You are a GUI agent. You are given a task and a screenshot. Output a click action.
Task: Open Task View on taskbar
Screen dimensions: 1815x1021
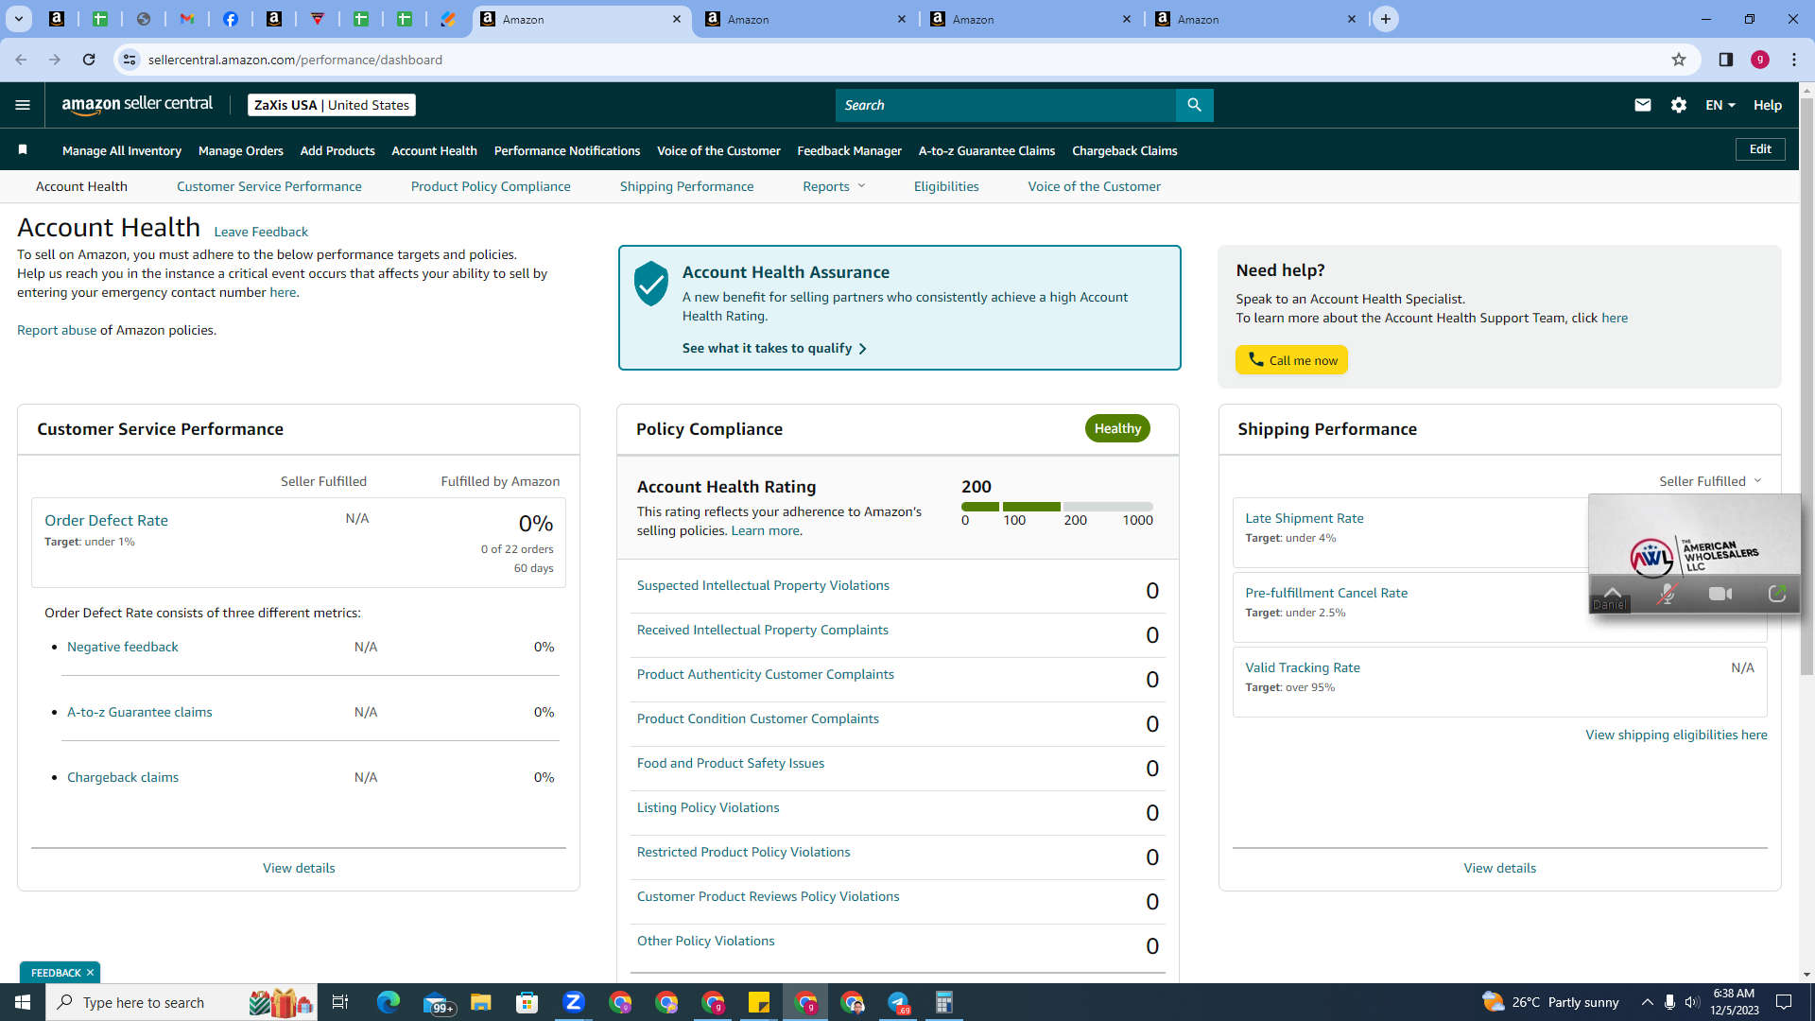[x=340, y=1002]
